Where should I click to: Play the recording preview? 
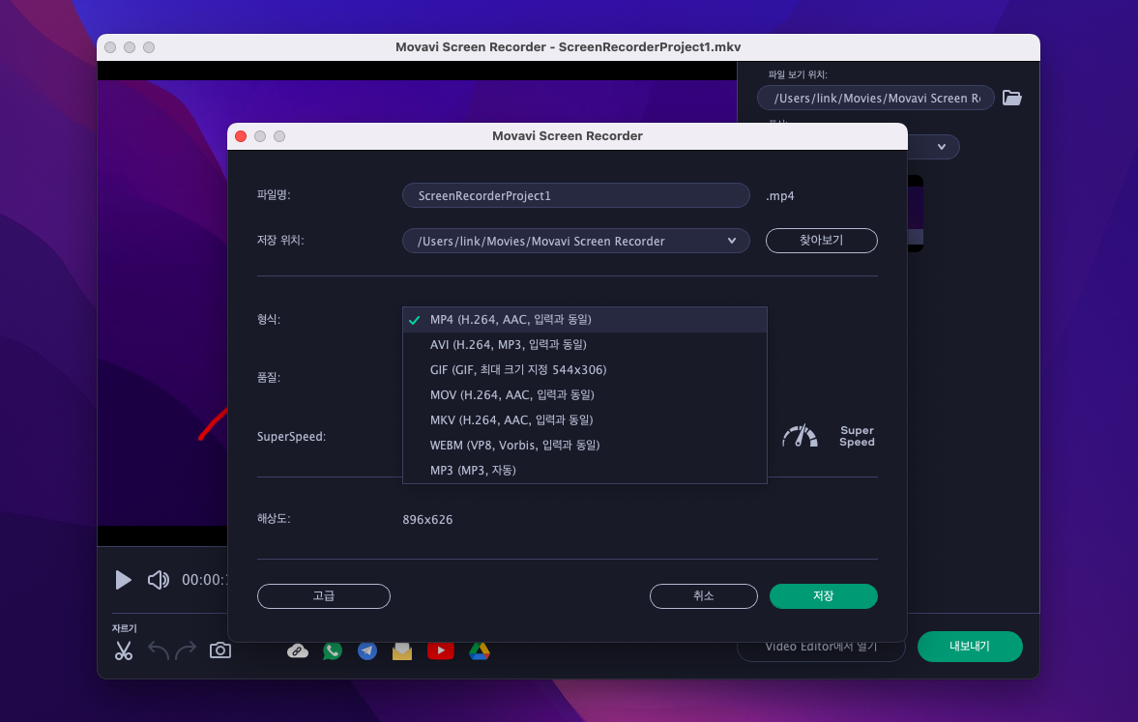pyautogui.click(x=124, y=580)
